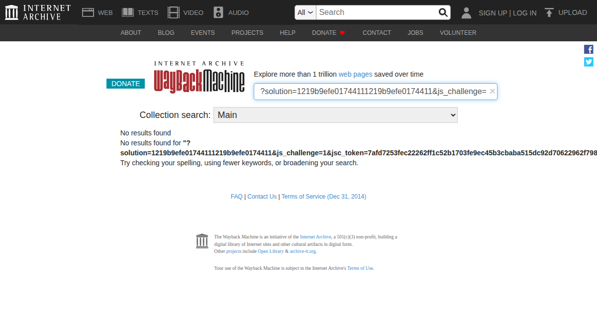Open the Terms of Use link
Image resolution: width=597 pixels, height=336 pixels.
coord(360,268)
